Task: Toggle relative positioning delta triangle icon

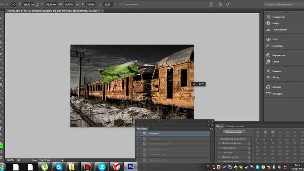Action: point(38,4)
